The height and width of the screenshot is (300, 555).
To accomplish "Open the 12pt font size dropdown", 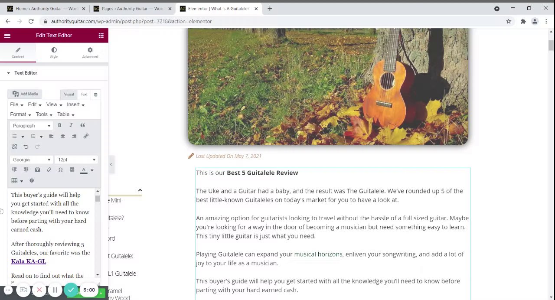I will coord(76,160).
